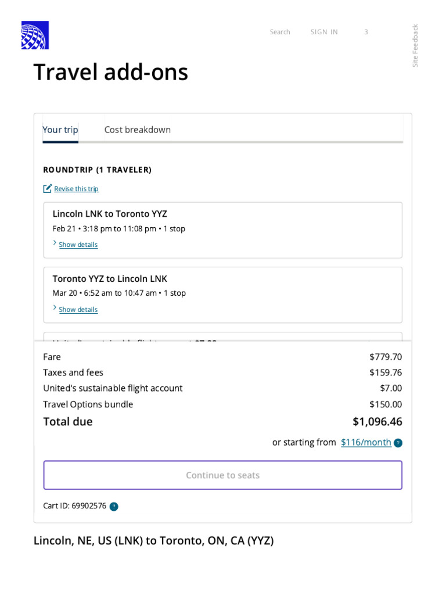
Task: Open the help icon next to $116/month
Action: pyautogui.click(x=398, y=443)
